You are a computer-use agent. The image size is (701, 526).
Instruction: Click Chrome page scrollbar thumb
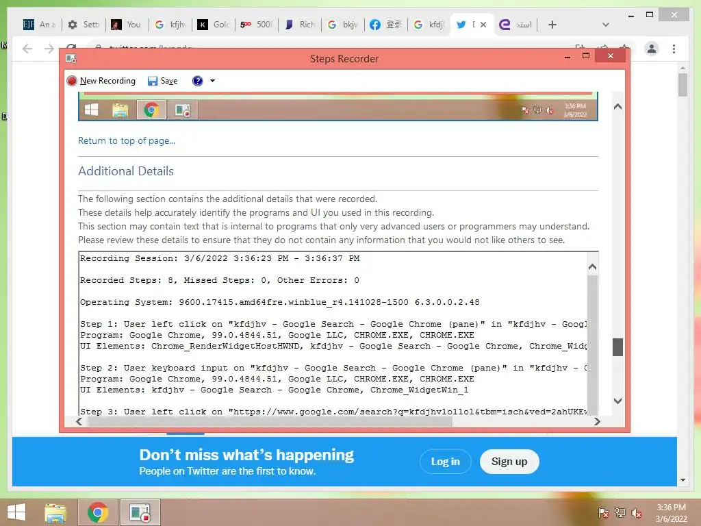coord(683,85)
